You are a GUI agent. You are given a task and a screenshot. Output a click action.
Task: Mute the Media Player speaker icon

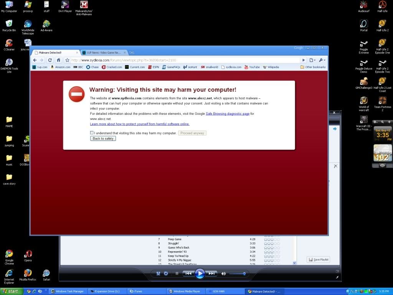pyautogui.click(x=223, y=273)
